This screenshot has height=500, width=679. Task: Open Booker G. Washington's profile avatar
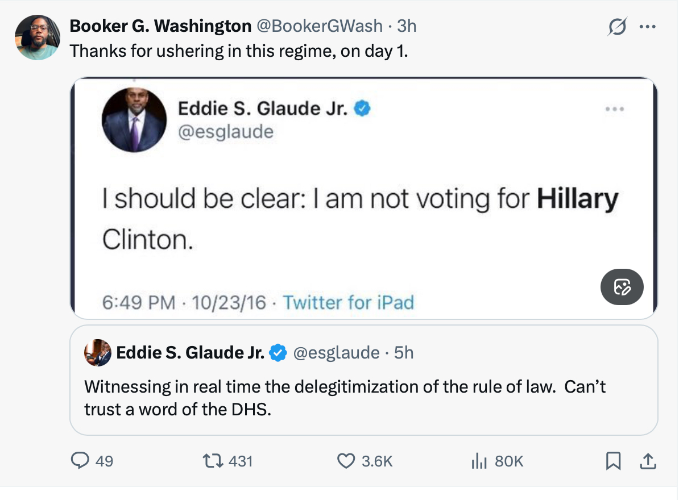point(38,37)
